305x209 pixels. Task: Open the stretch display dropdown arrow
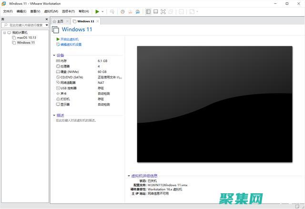(x=197, y=11)
